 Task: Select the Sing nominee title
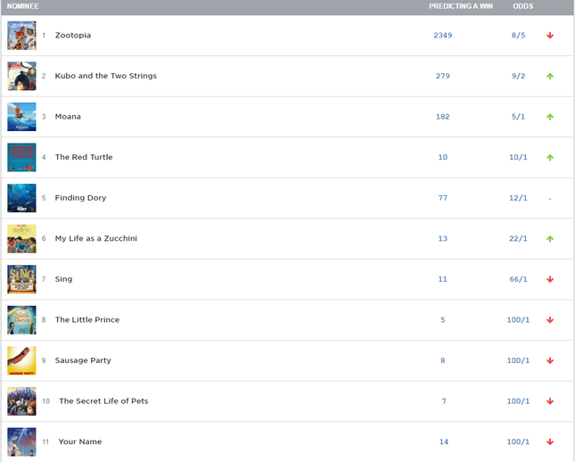pyautogui.click(x=63, y=279)
